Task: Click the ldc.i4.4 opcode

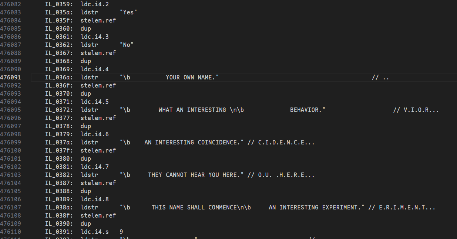Action: 94,69
